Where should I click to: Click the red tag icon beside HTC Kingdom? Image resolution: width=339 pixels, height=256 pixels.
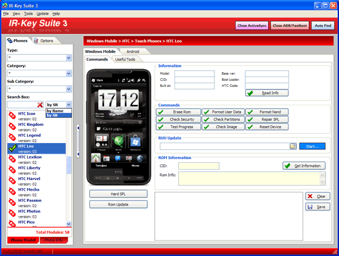click(12, 126)
